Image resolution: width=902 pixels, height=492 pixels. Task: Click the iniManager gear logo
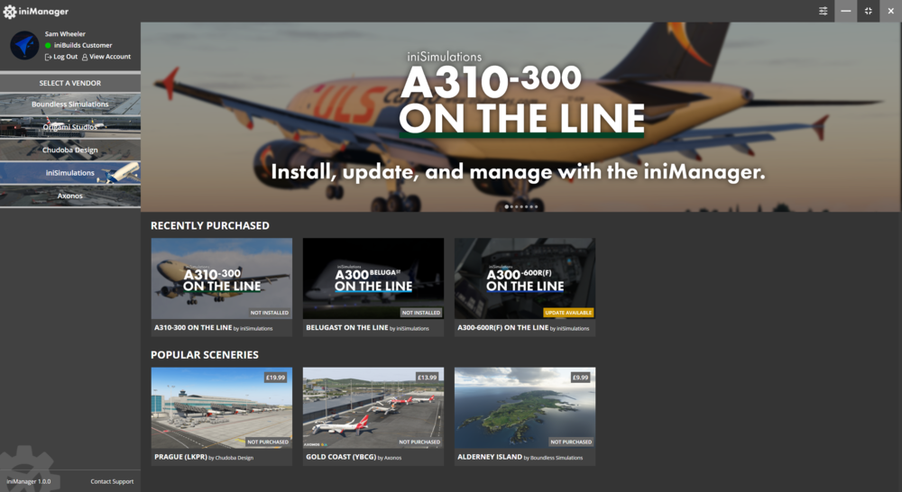click(x=10, y=12)
